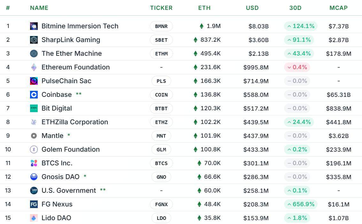The image size is (362, 224).
Task: Click the Ethereum Foundation diamond logo
Action: click(x=34, y=67)
